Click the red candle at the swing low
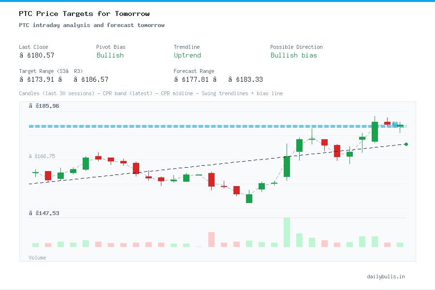Image resolution: width=435 pixels, height=290 pixels. (x=237, y=190)
